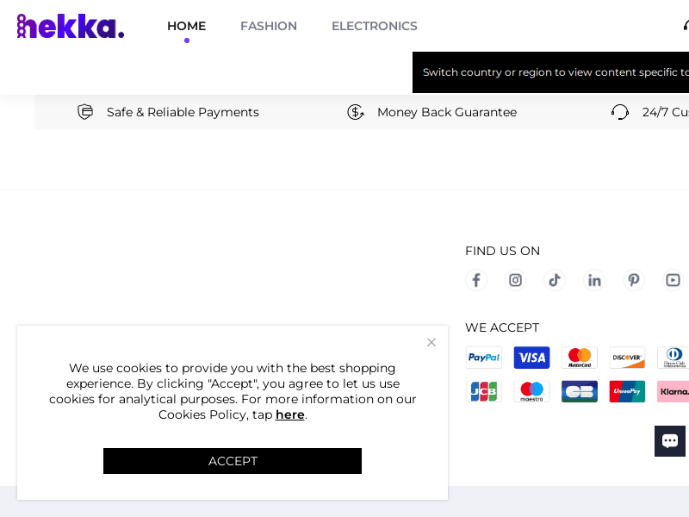Open the Instagram social icon

pos(515,280)
